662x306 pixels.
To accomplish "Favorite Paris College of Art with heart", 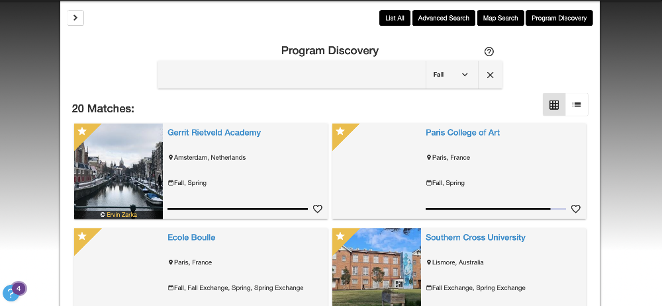I will [x=576, y=209].
